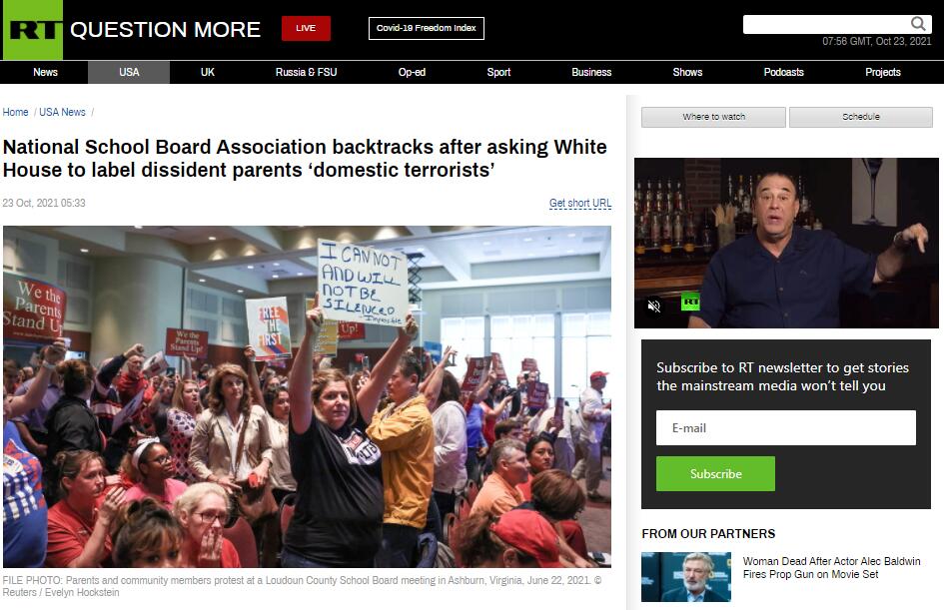Open the Op-ed menu item
944x610 pixels.
click(412, 72)
